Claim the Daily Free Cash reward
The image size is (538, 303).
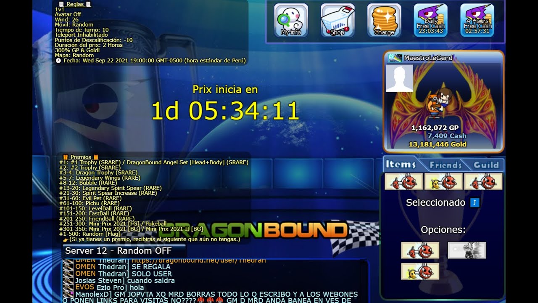(x=430, y=20)
